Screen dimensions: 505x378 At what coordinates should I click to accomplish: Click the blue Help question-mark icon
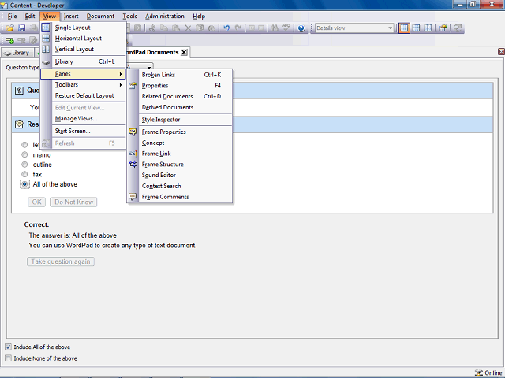tap(301, 28)
